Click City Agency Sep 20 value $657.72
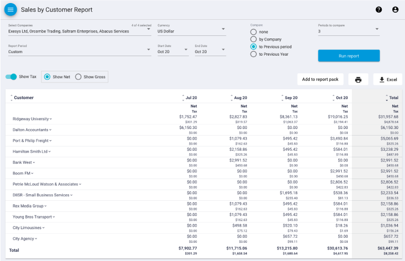The image size is (405, 261). click(290, 236)
